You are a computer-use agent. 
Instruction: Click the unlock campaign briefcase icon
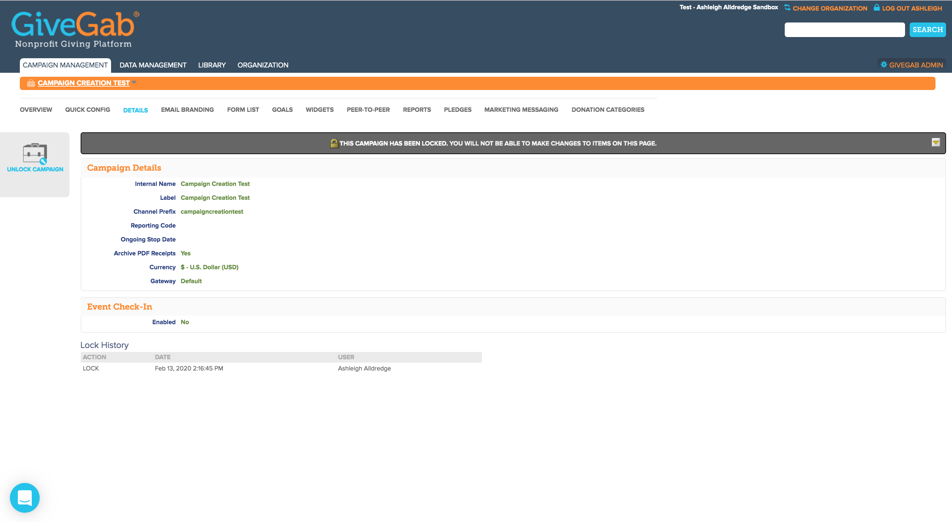tap(35, 153)
